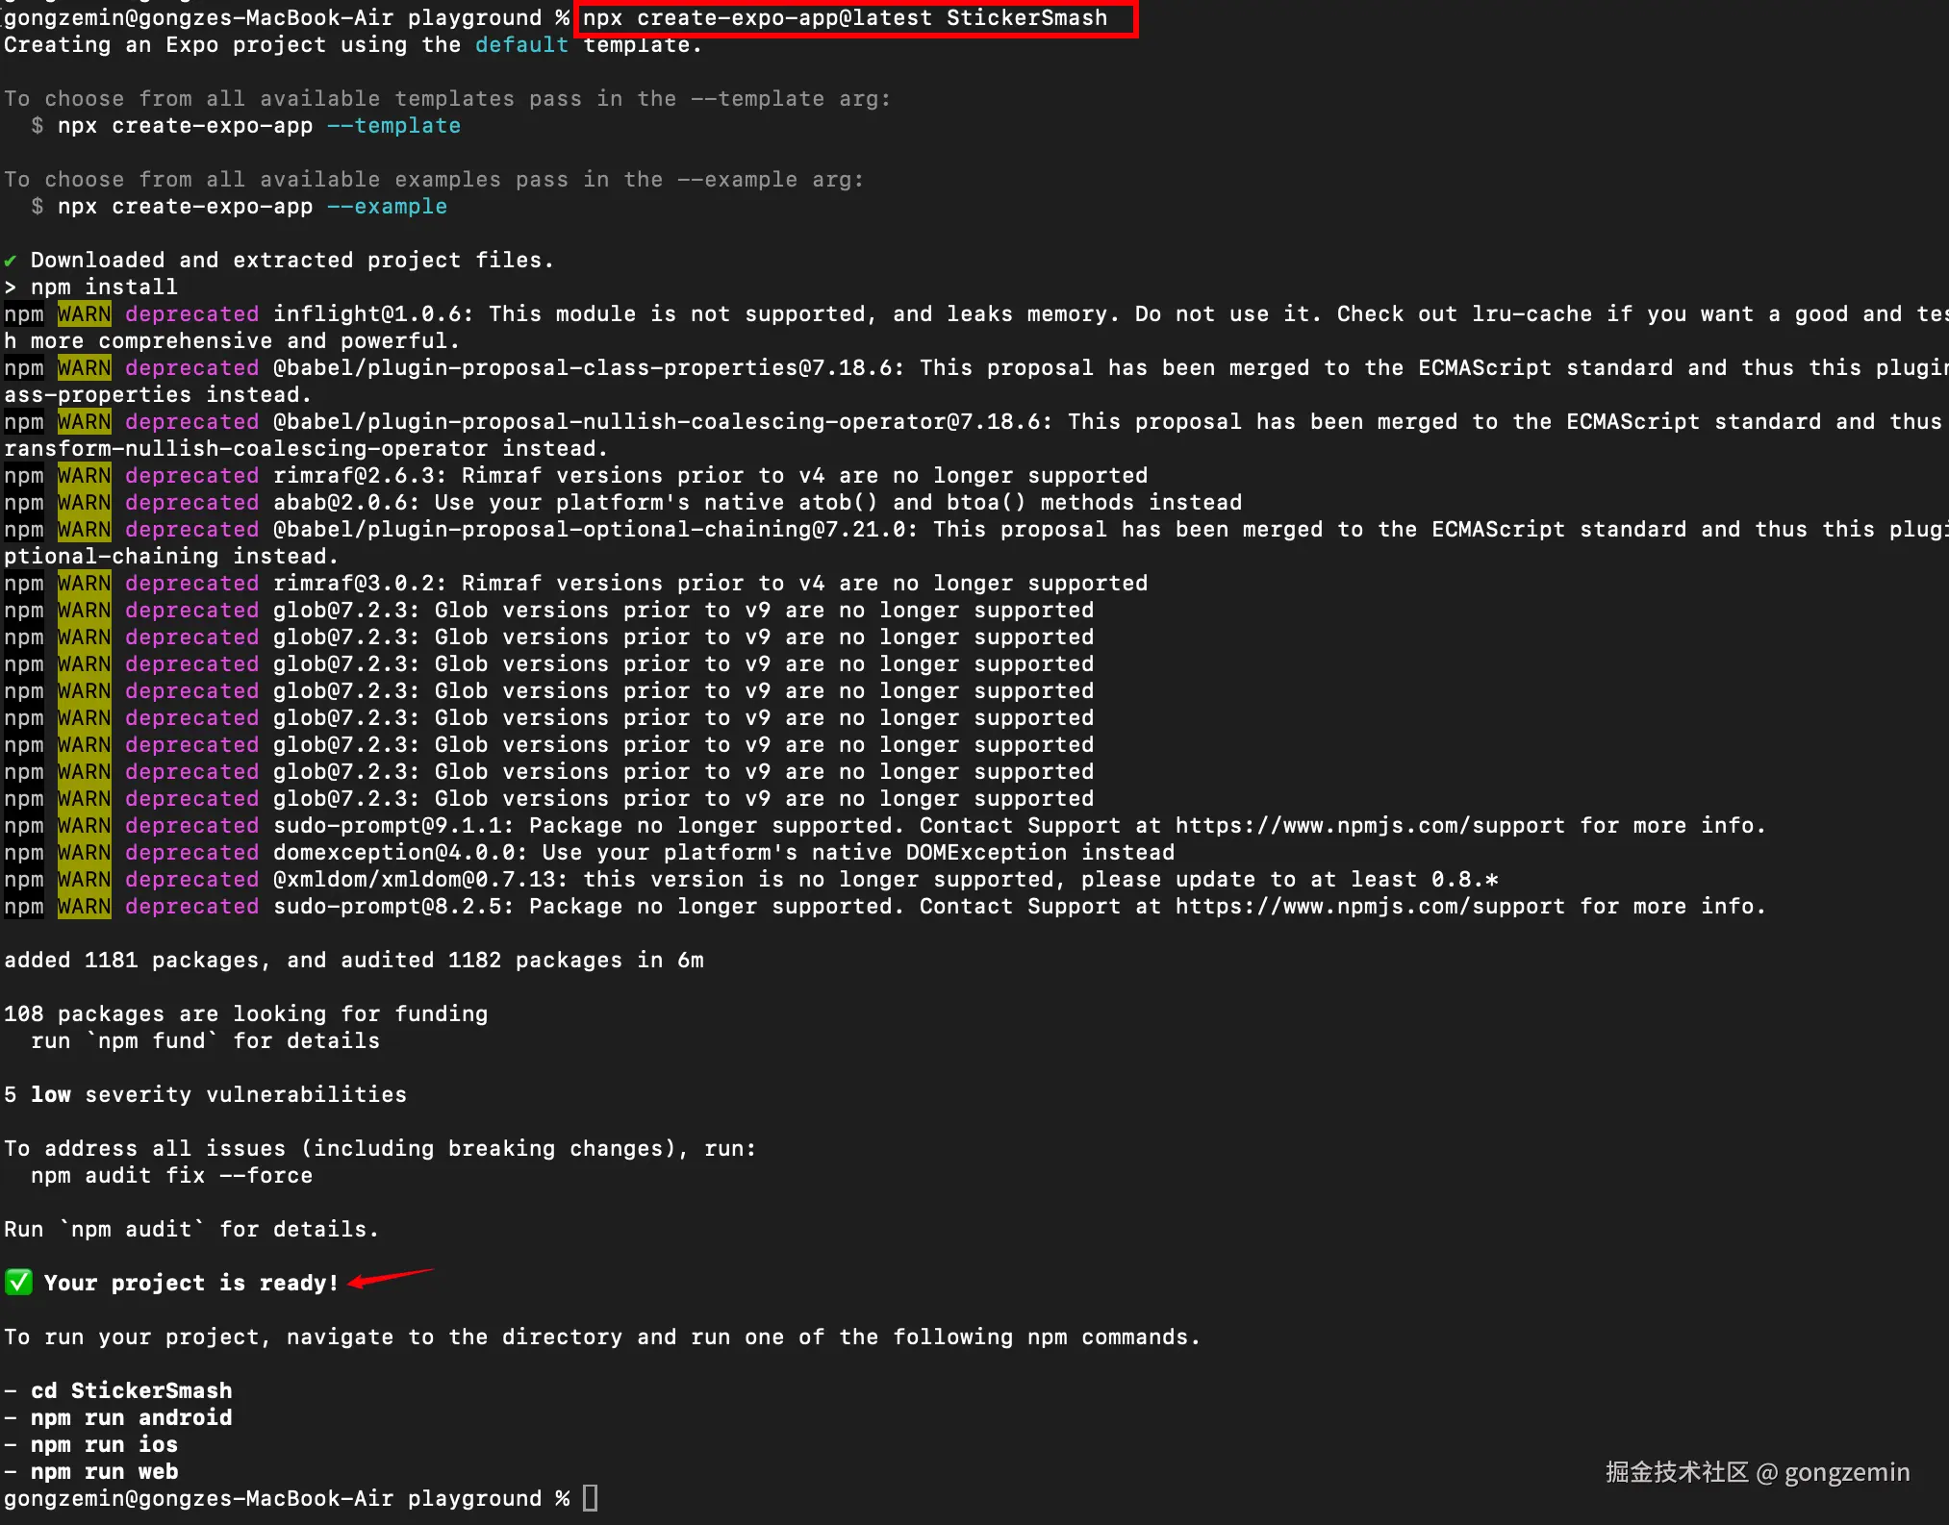1949x1525 pixels.
Task: Click the 'npm run web' command line
Action: click(104, 1472)
